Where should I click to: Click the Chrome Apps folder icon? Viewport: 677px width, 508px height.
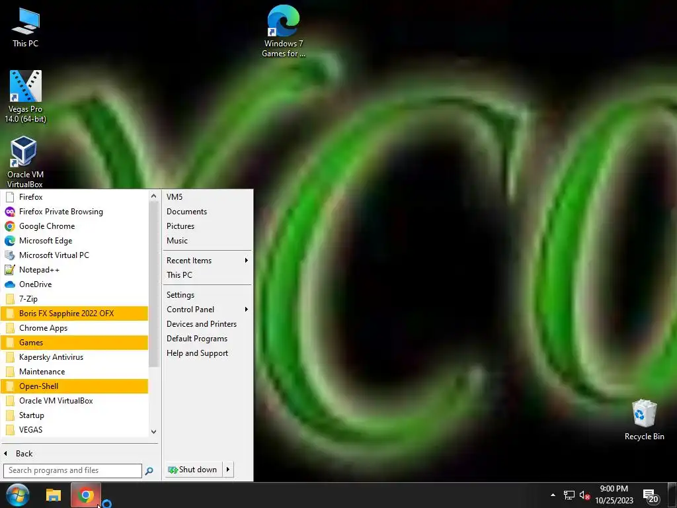pos(9,328)
